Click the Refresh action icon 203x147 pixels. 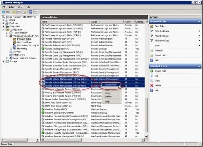tap(152, 51)
